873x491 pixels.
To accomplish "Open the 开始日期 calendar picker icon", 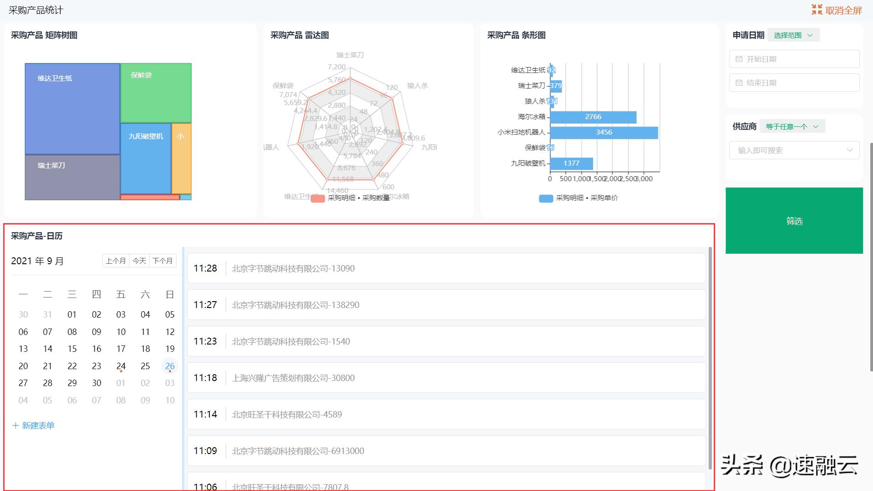I will (x=738, y=58).
